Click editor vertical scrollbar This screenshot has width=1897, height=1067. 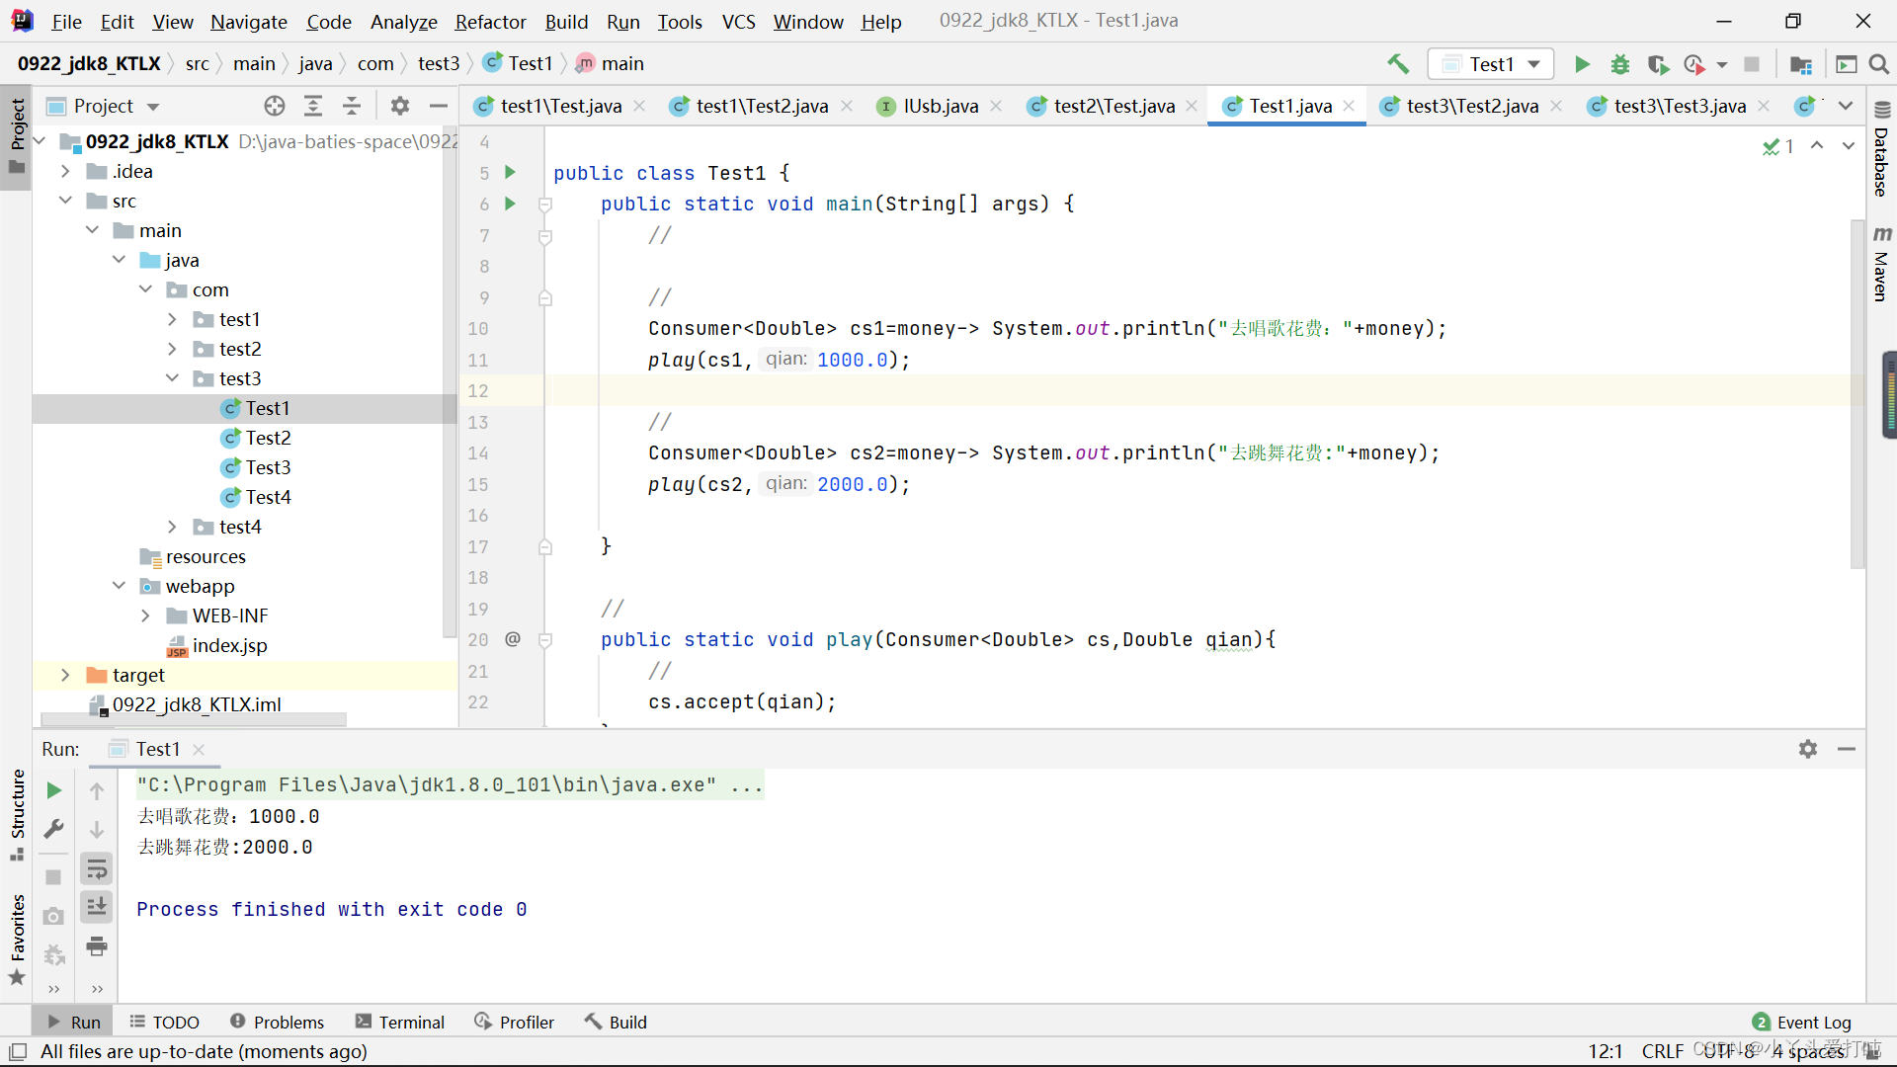[x=1857, y=393]
